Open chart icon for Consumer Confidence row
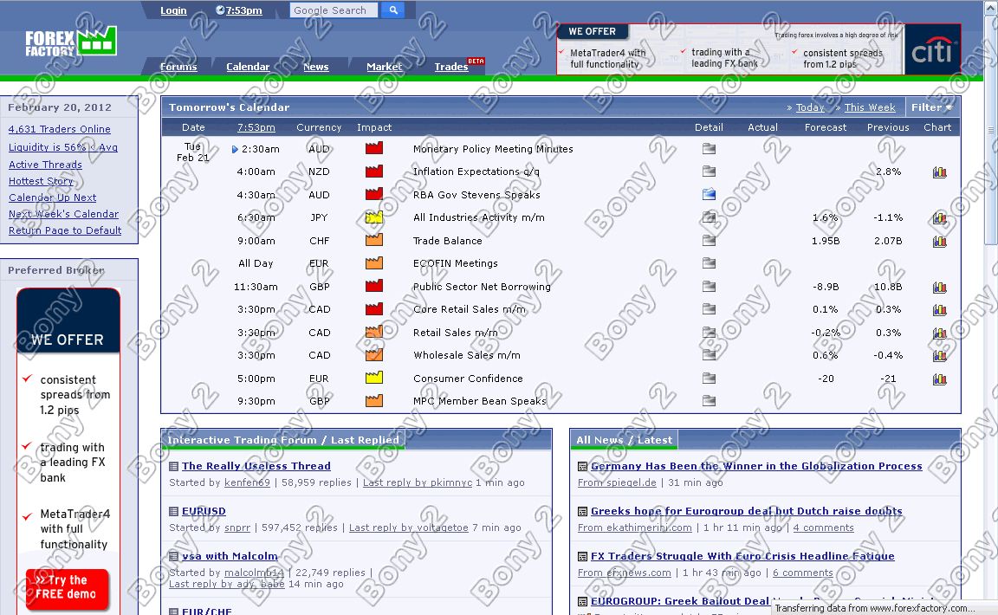The height and width of the screenshot is (615, 998). pyautogui.click(x=939, y=379)
